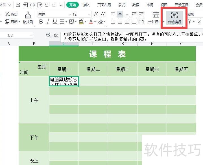Select the Format Painter (格式刷) tool
The height and width of the screenshot is (165, 203).
pyautogui.click(x=28, y=18)
